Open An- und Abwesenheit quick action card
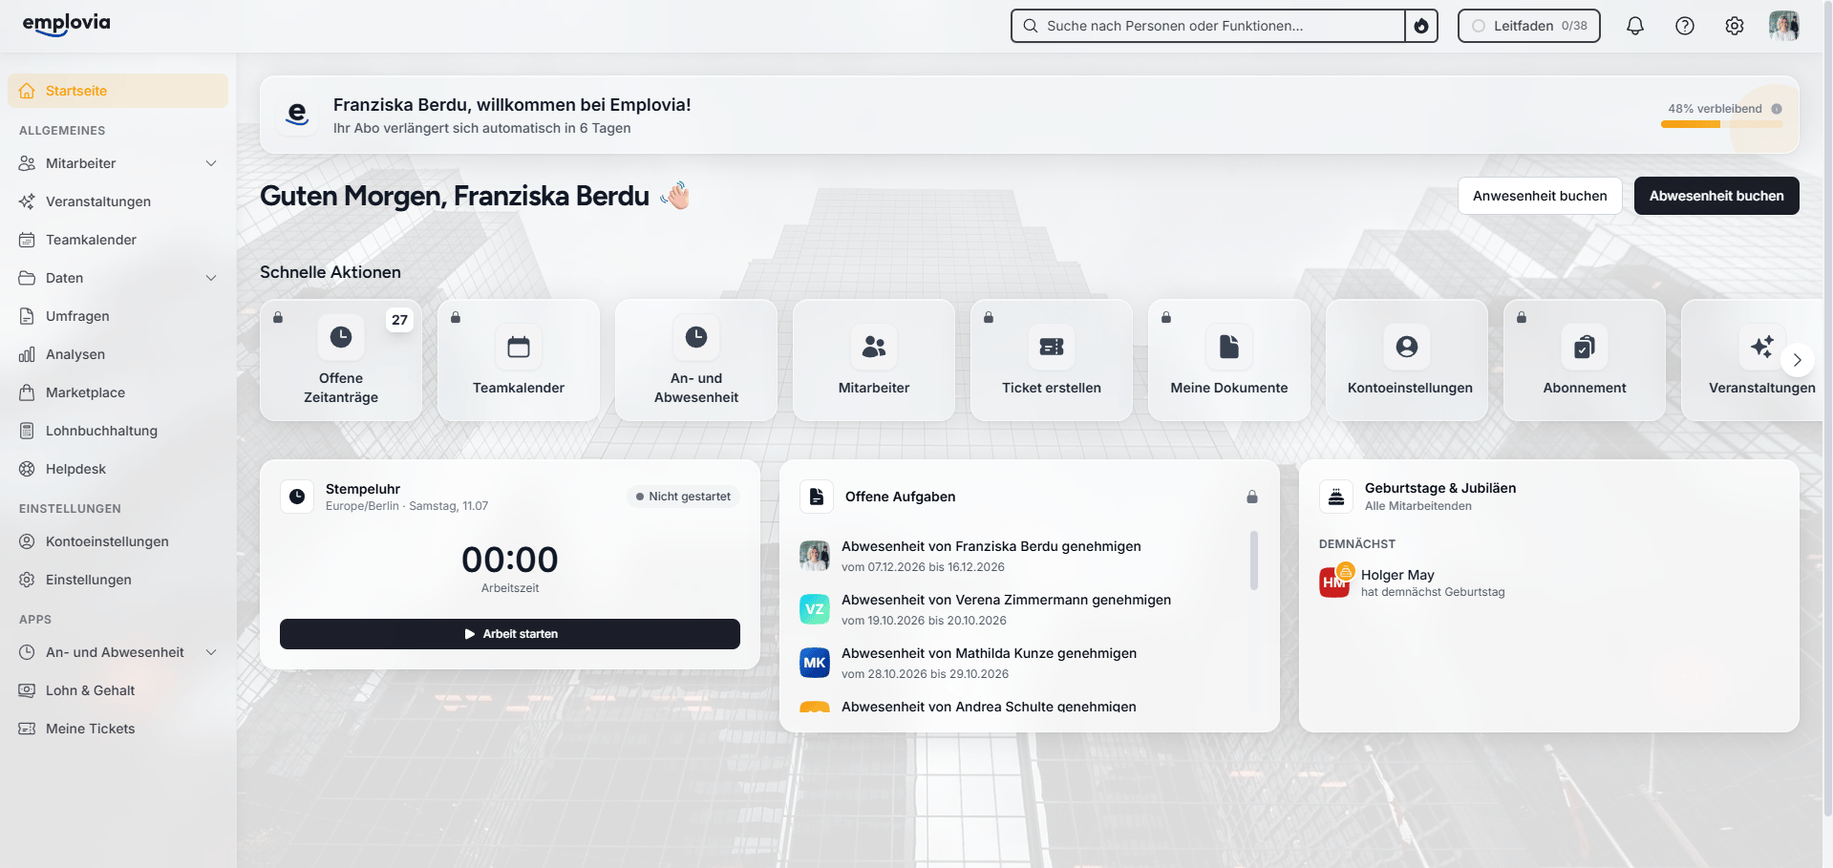The image size is (1833, 868). coord(696,360)
